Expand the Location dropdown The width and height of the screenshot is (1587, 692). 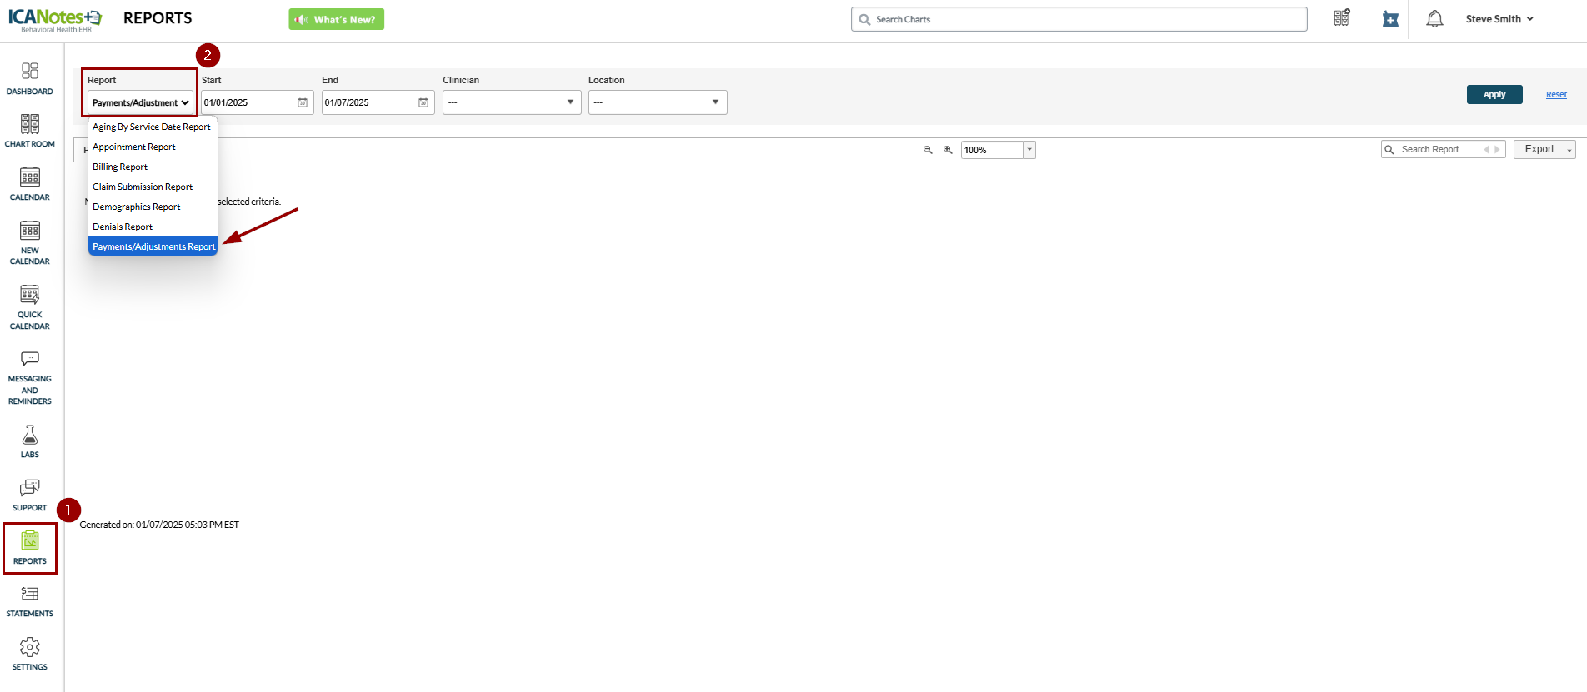[x=658, y=102]
